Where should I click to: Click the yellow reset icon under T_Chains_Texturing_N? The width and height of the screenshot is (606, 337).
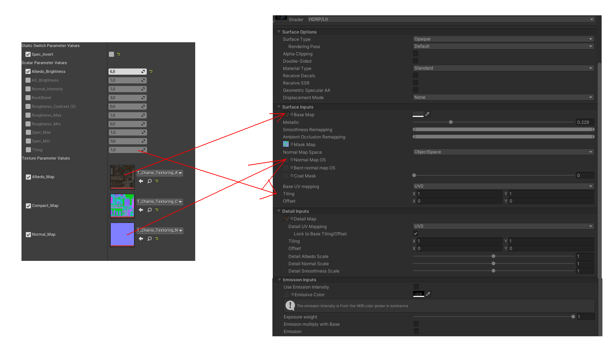coord(157,239)
